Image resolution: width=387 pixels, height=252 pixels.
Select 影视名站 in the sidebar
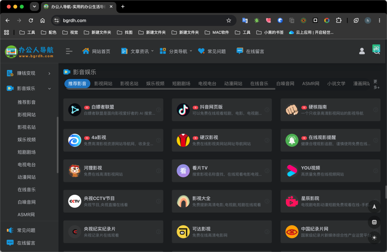[27, 127]
